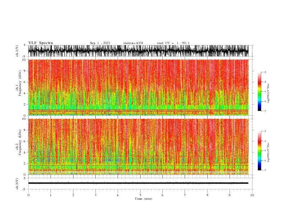The height and width of the screenshot is (219, 284).
Task: Select the ch.1 colorbar "log(PSD)(V²/Hz)" label
Action: [x=268, y=93]
